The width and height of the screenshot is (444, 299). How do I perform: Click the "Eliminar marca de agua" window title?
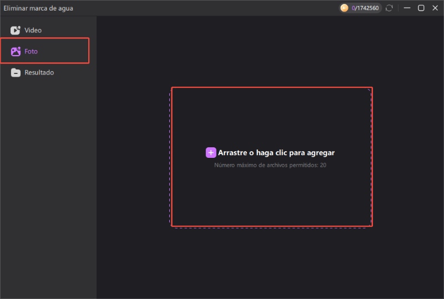pos(38,8)
